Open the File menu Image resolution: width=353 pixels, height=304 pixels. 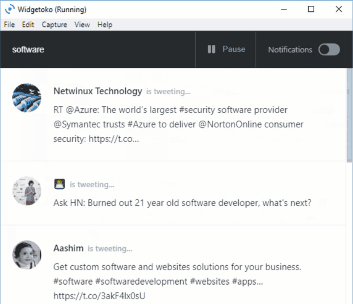[x=9, y=25]
